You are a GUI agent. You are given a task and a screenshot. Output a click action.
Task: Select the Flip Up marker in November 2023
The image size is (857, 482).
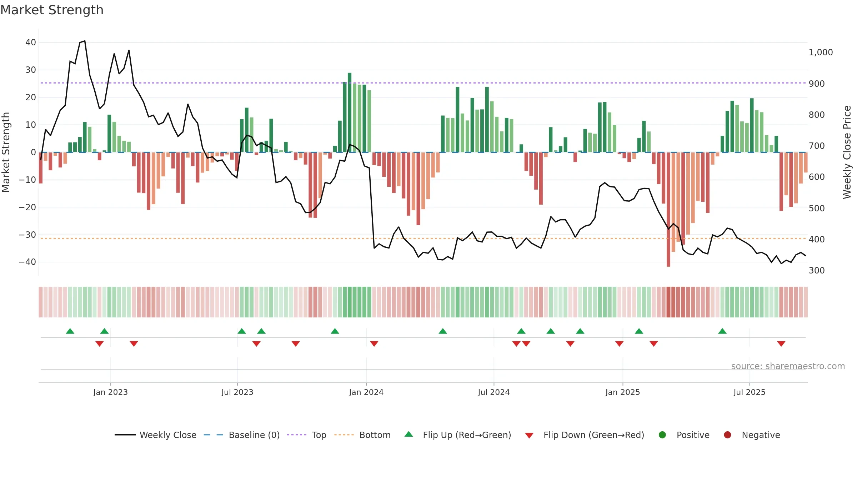click(335, 331)
